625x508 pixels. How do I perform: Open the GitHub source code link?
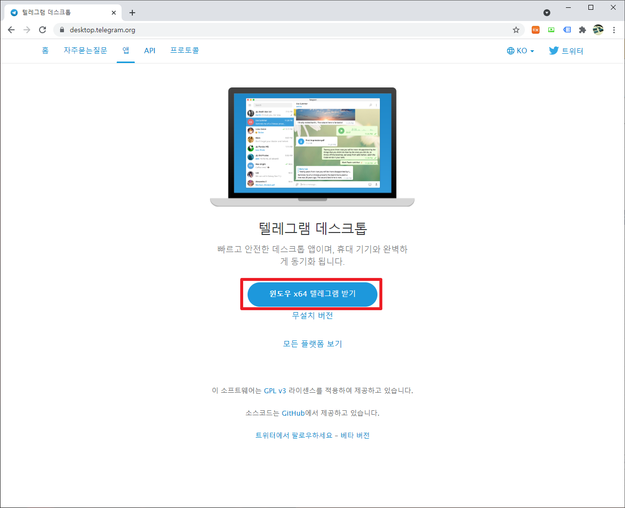(x=293, y=413)
